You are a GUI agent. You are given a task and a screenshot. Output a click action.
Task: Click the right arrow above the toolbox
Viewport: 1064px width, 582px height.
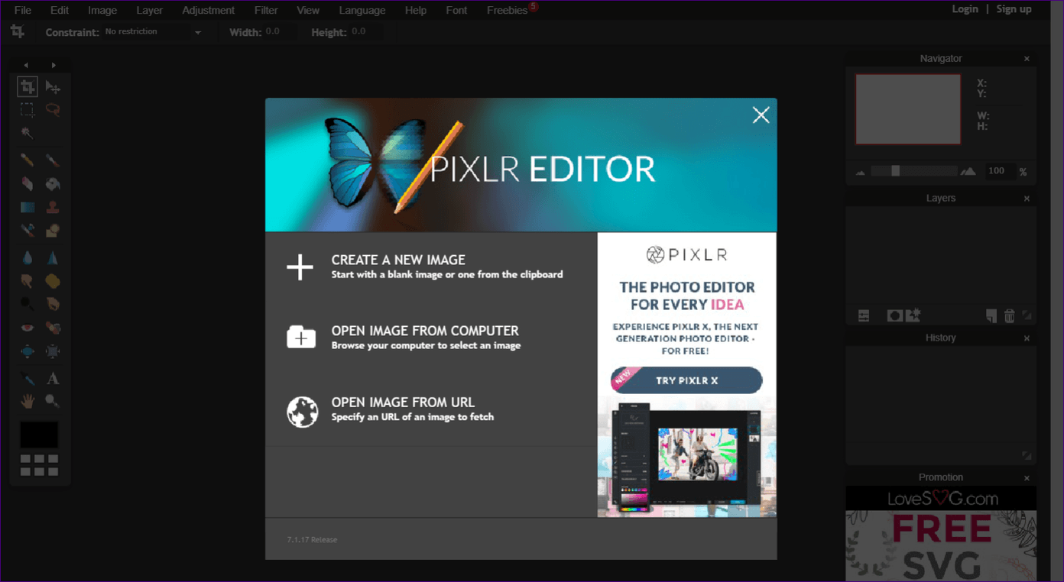point(53,66)
